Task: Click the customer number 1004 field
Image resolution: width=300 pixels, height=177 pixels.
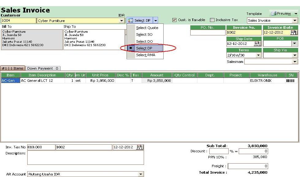Action: 18,20
